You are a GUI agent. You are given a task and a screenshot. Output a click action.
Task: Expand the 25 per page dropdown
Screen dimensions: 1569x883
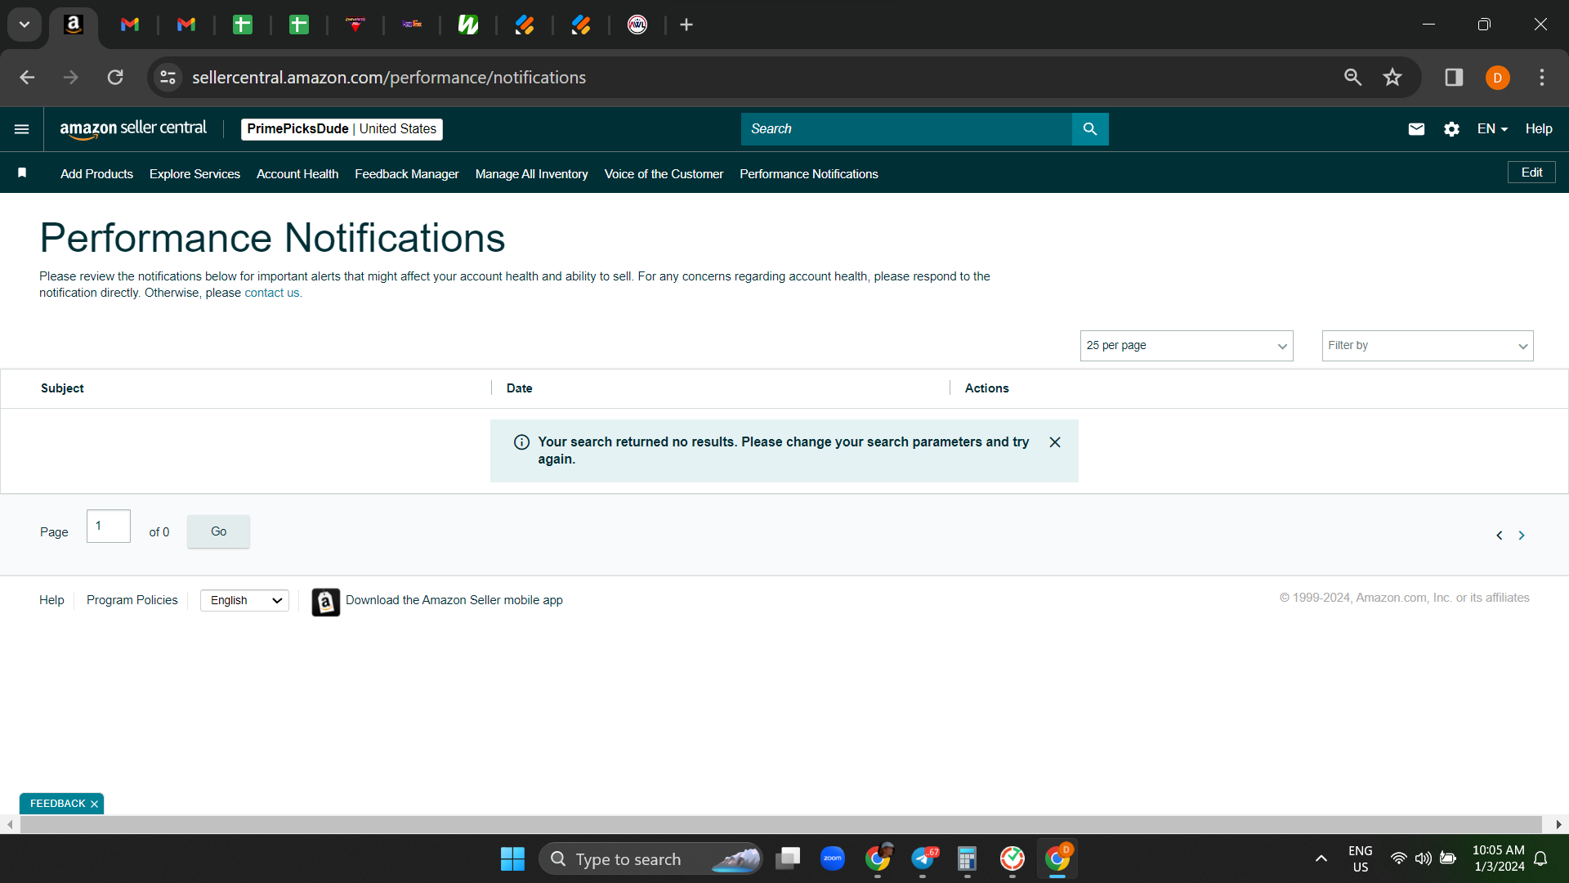point(1187,346)
